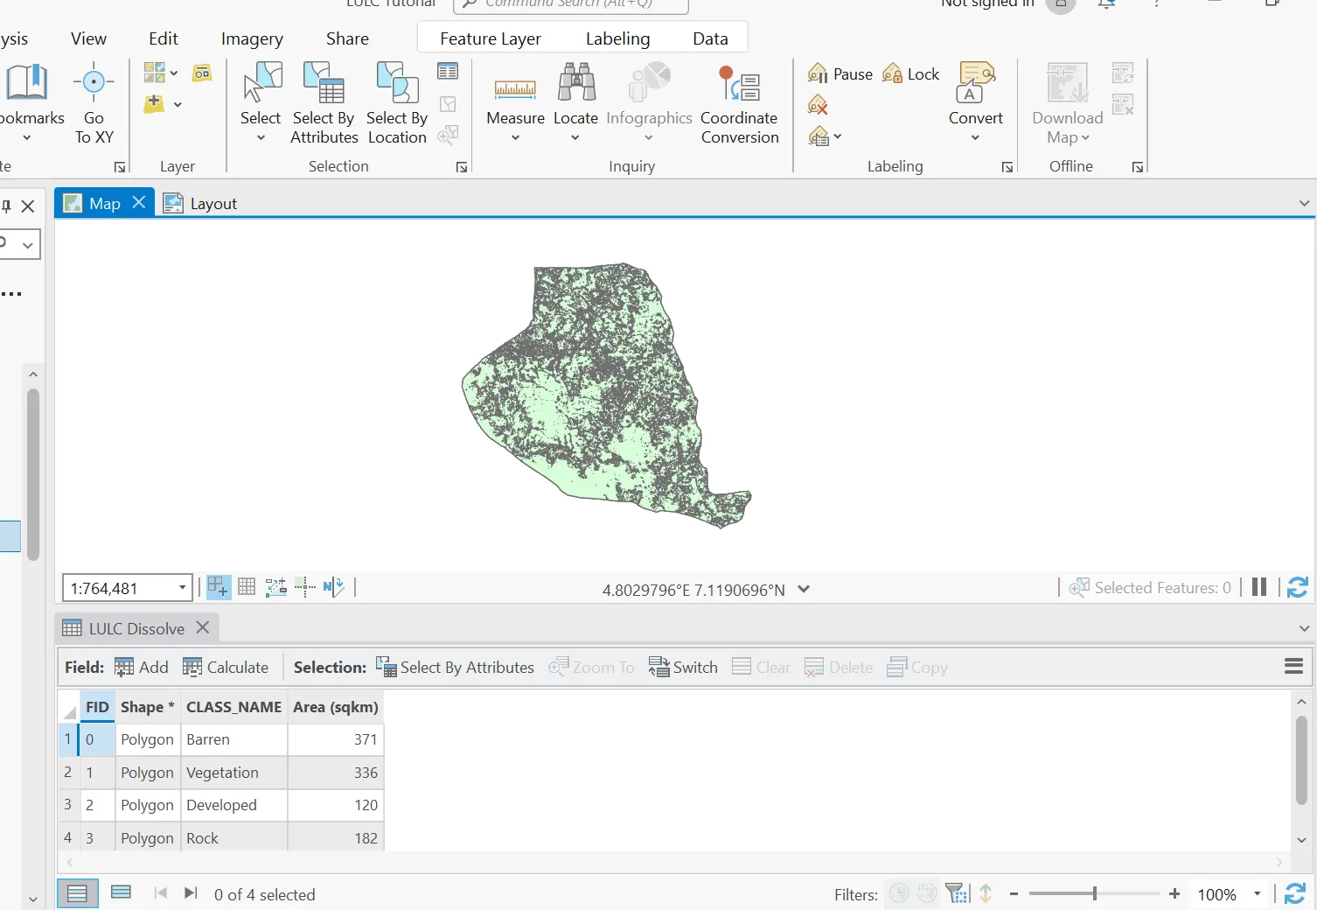Open the Labeling ribbon tab
Viewport: 1317px width, 910px height.
point(617,38)
